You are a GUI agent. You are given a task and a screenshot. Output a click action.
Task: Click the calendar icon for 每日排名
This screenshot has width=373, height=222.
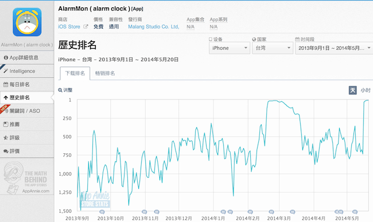pyautogui.click(x=6, y=85)
